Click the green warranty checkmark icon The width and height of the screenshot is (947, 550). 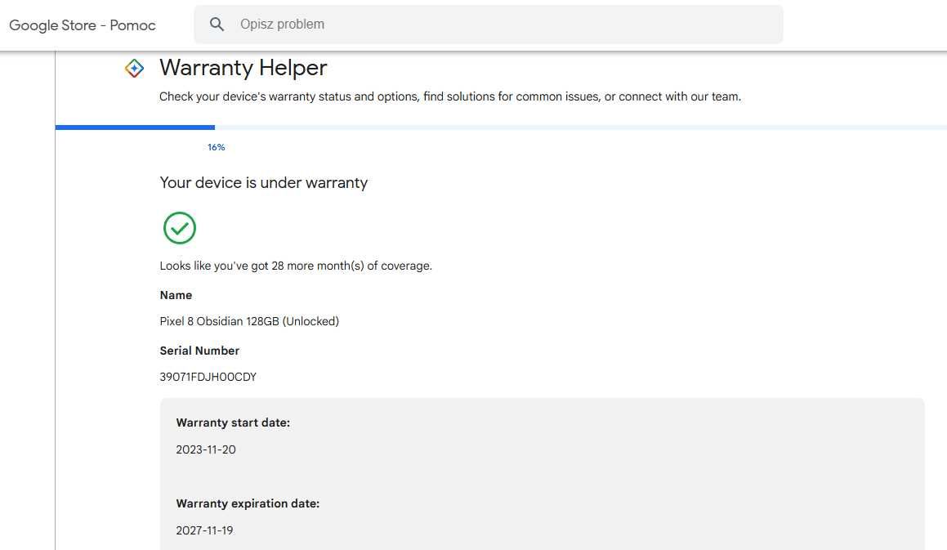point(180,228)
